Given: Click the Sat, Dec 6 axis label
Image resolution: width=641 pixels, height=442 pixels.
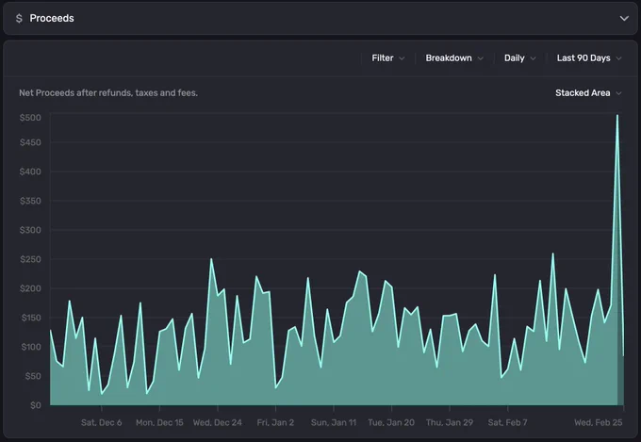Looking at the screenshot, I should (102, 422).
